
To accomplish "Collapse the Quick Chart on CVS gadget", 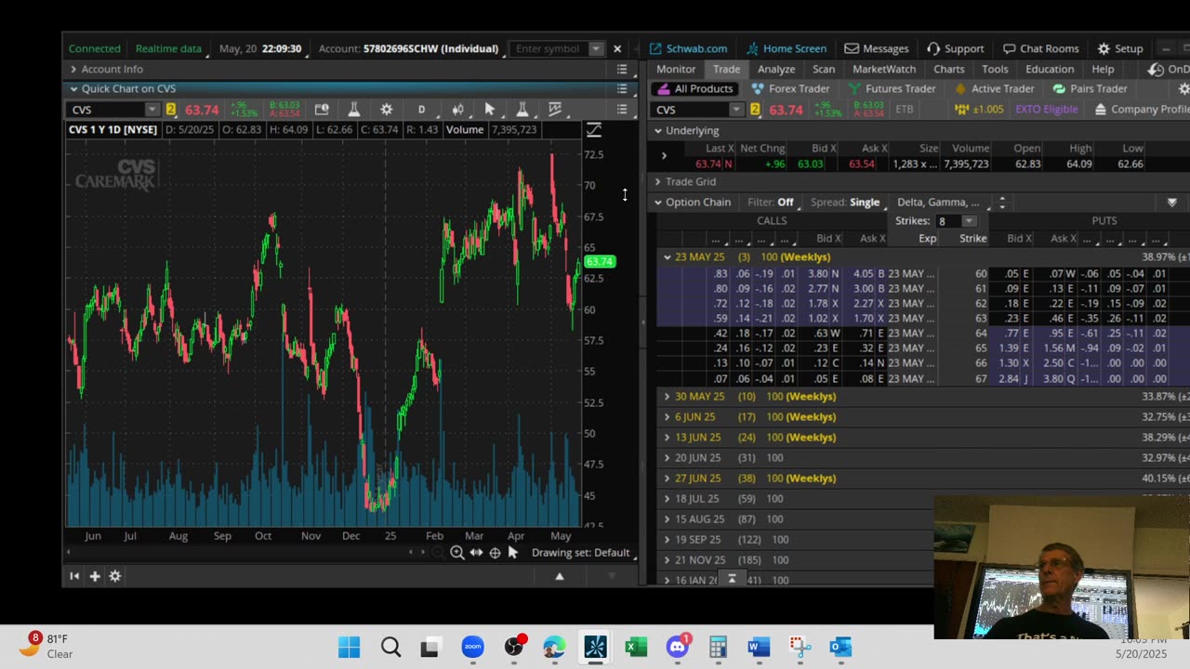I will tap(73, 89).
